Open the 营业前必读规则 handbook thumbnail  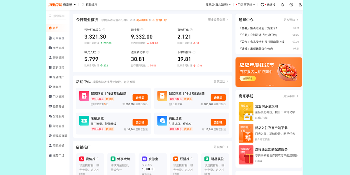246,112
